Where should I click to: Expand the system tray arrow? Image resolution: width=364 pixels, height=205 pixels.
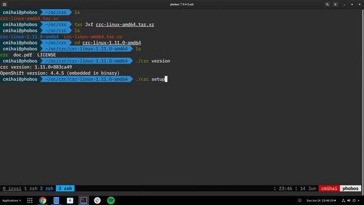click(x=358, y=200)
